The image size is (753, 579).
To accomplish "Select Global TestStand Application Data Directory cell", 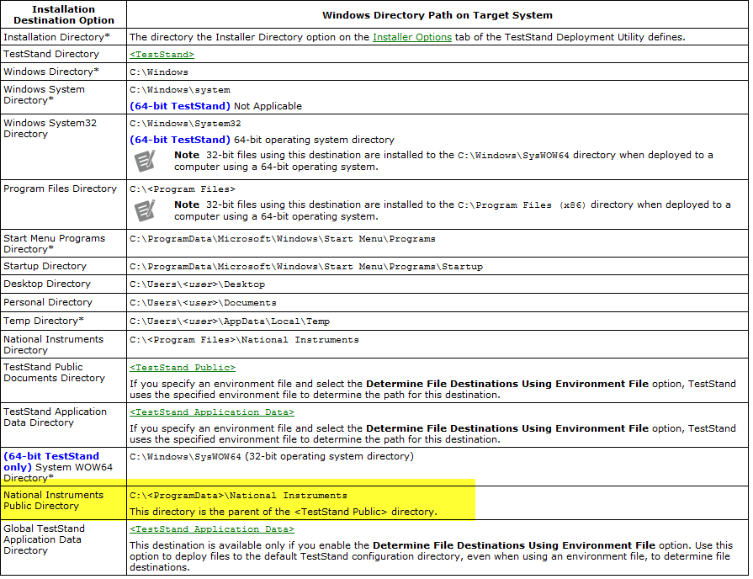I will click(63, 548).
